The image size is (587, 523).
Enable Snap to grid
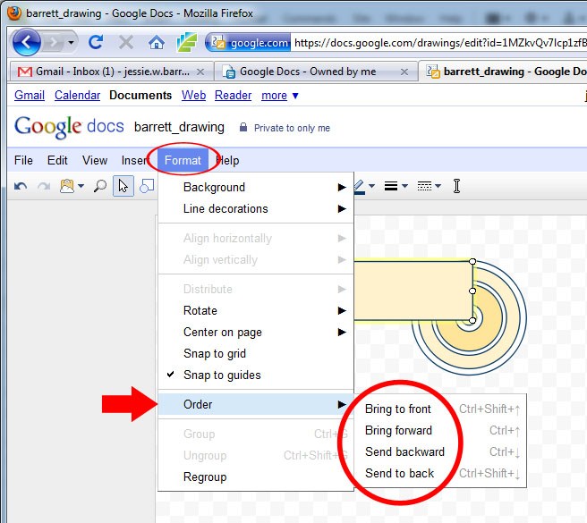point(256,353)
